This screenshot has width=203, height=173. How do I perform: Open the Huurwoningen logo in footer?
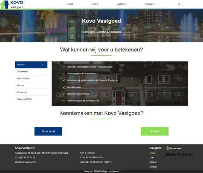click(x=174, y=148)
